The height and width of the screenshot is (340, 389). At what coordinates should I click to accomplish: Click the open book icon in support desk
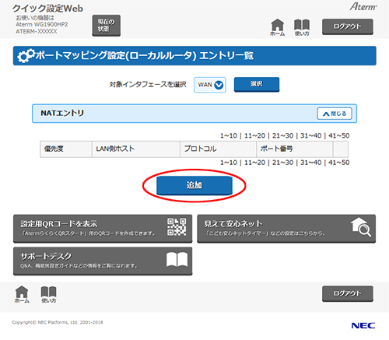(x=177, y=260)
